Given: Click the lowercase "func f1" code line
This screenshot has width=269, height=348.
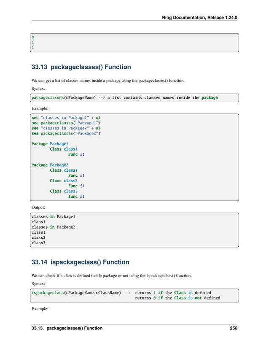Looking at the screenshot, I should point(76,197).
